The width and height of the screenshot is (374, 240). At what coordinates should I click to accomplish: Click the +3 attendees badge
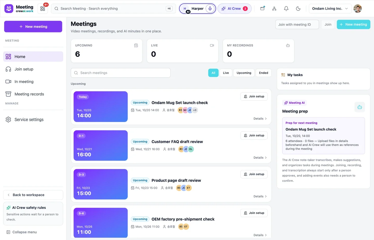pos(195,110)
